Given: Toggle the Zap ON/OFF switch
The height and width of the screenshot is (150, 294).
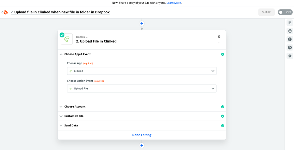Looking at the screenshot, I should click(285, 12).
